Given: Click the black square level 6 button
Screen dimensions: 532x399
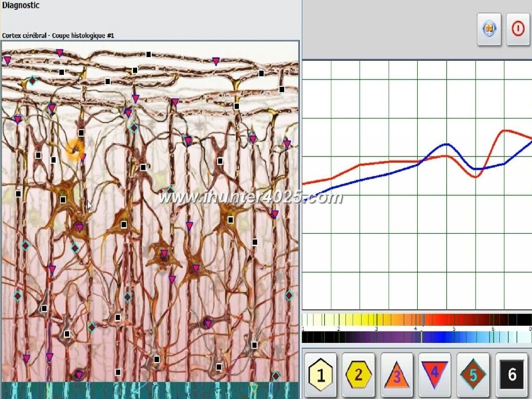Looking at the screenshot, I should pyautogui.click(x=512, y=375).
